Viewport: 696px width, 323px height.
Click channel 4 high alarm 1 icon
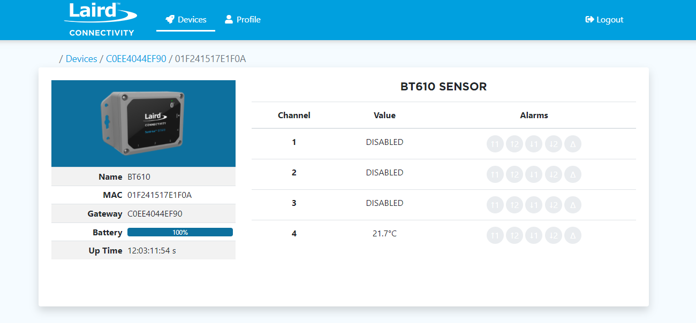(495, 235)
